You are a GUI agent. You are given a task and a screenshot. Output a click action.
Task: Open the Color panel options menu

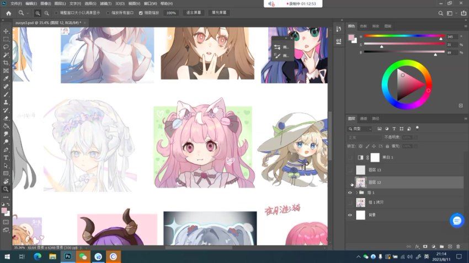point(465,26)
